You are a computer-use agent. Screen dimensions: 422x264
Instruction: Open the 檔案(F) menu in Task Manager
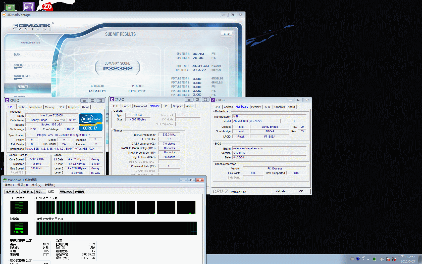(9, 185)
